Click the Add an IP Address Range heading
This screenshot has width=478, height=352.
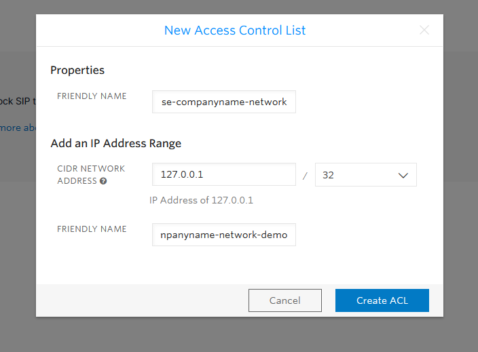point(116,143)
